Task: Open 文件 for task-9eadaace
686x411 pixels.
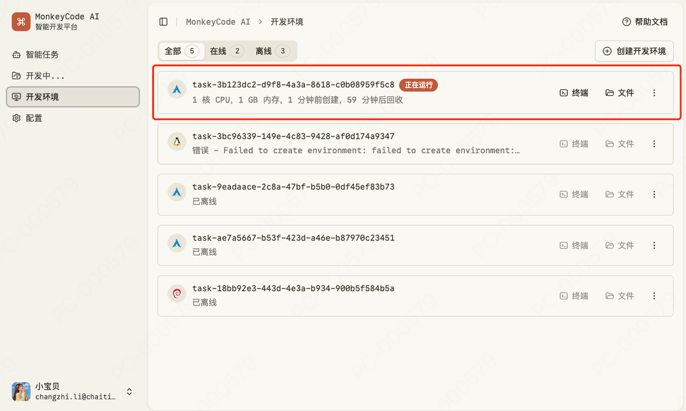Action: tap(620, 194)
